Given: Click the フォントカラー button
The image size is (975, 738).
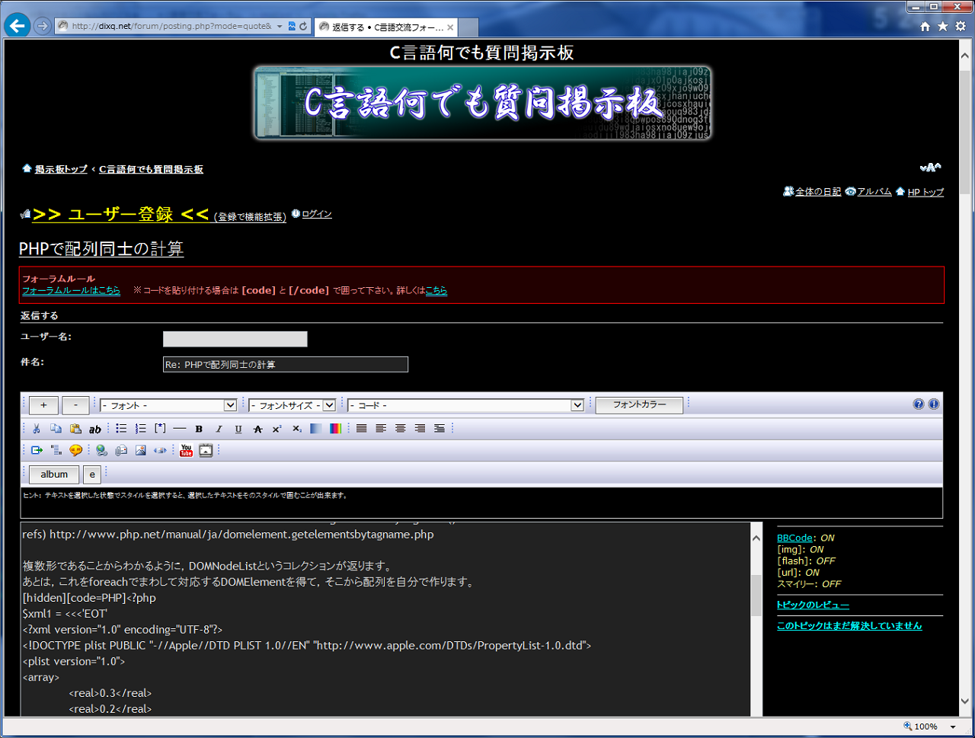Looking at the screenshot, I should (x=639, y=404).
